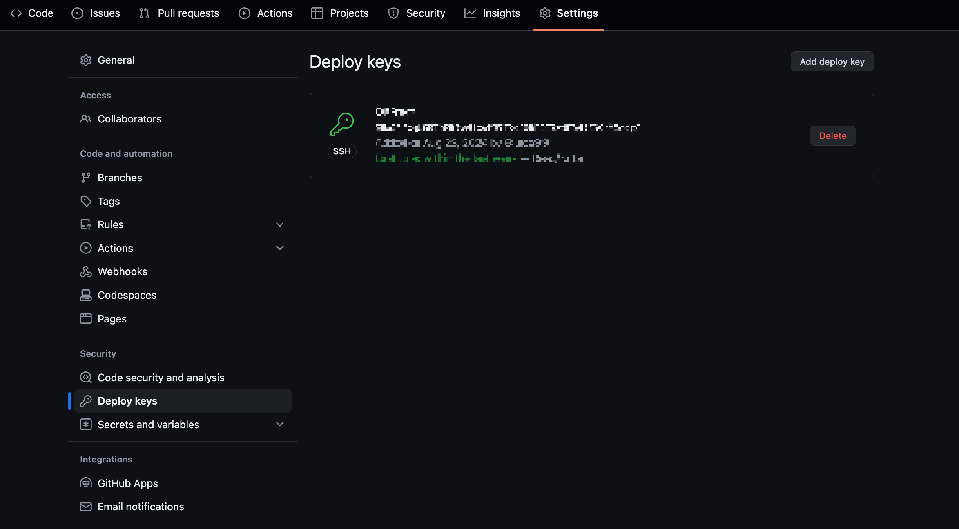Click the Branches git-branch icon
Image resolution: width=959 pixels, height=529 pixels.
86,178
